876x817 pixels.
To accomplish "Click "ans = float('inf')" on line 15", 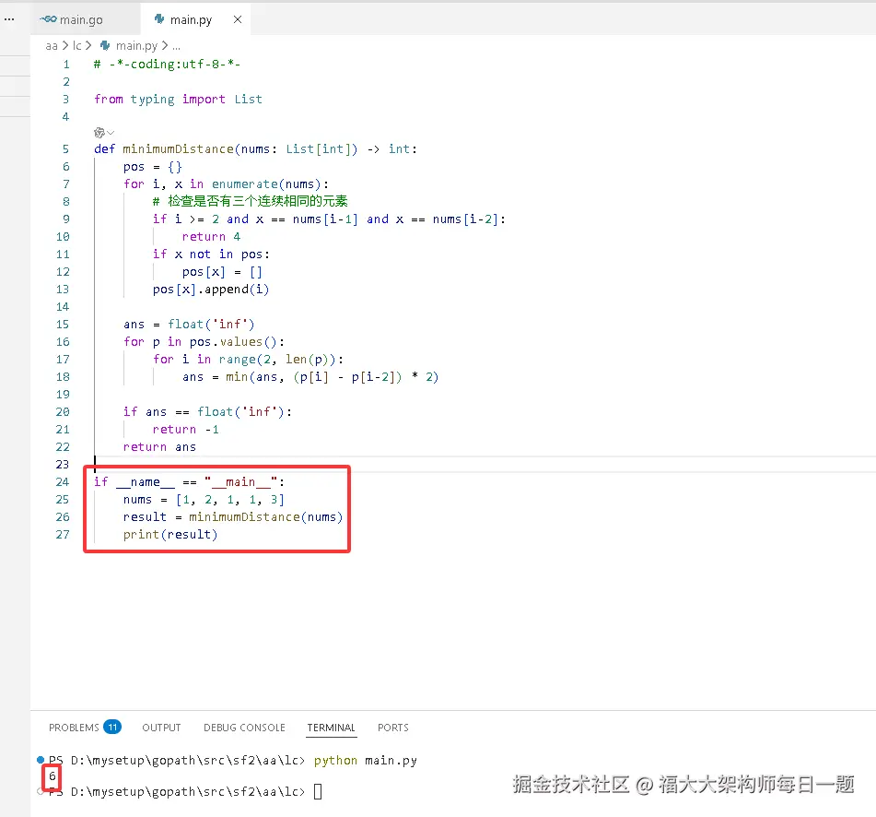I will click(189, 325).
